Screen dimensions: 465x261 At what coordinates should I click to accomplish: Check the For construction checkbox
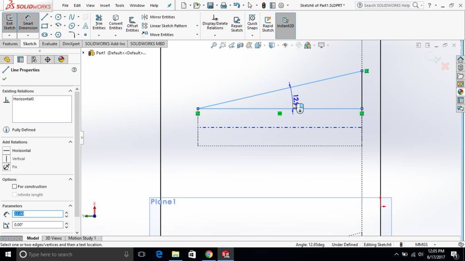14,186
